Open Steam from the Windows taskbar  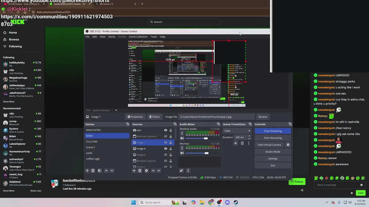coord(236,202)
